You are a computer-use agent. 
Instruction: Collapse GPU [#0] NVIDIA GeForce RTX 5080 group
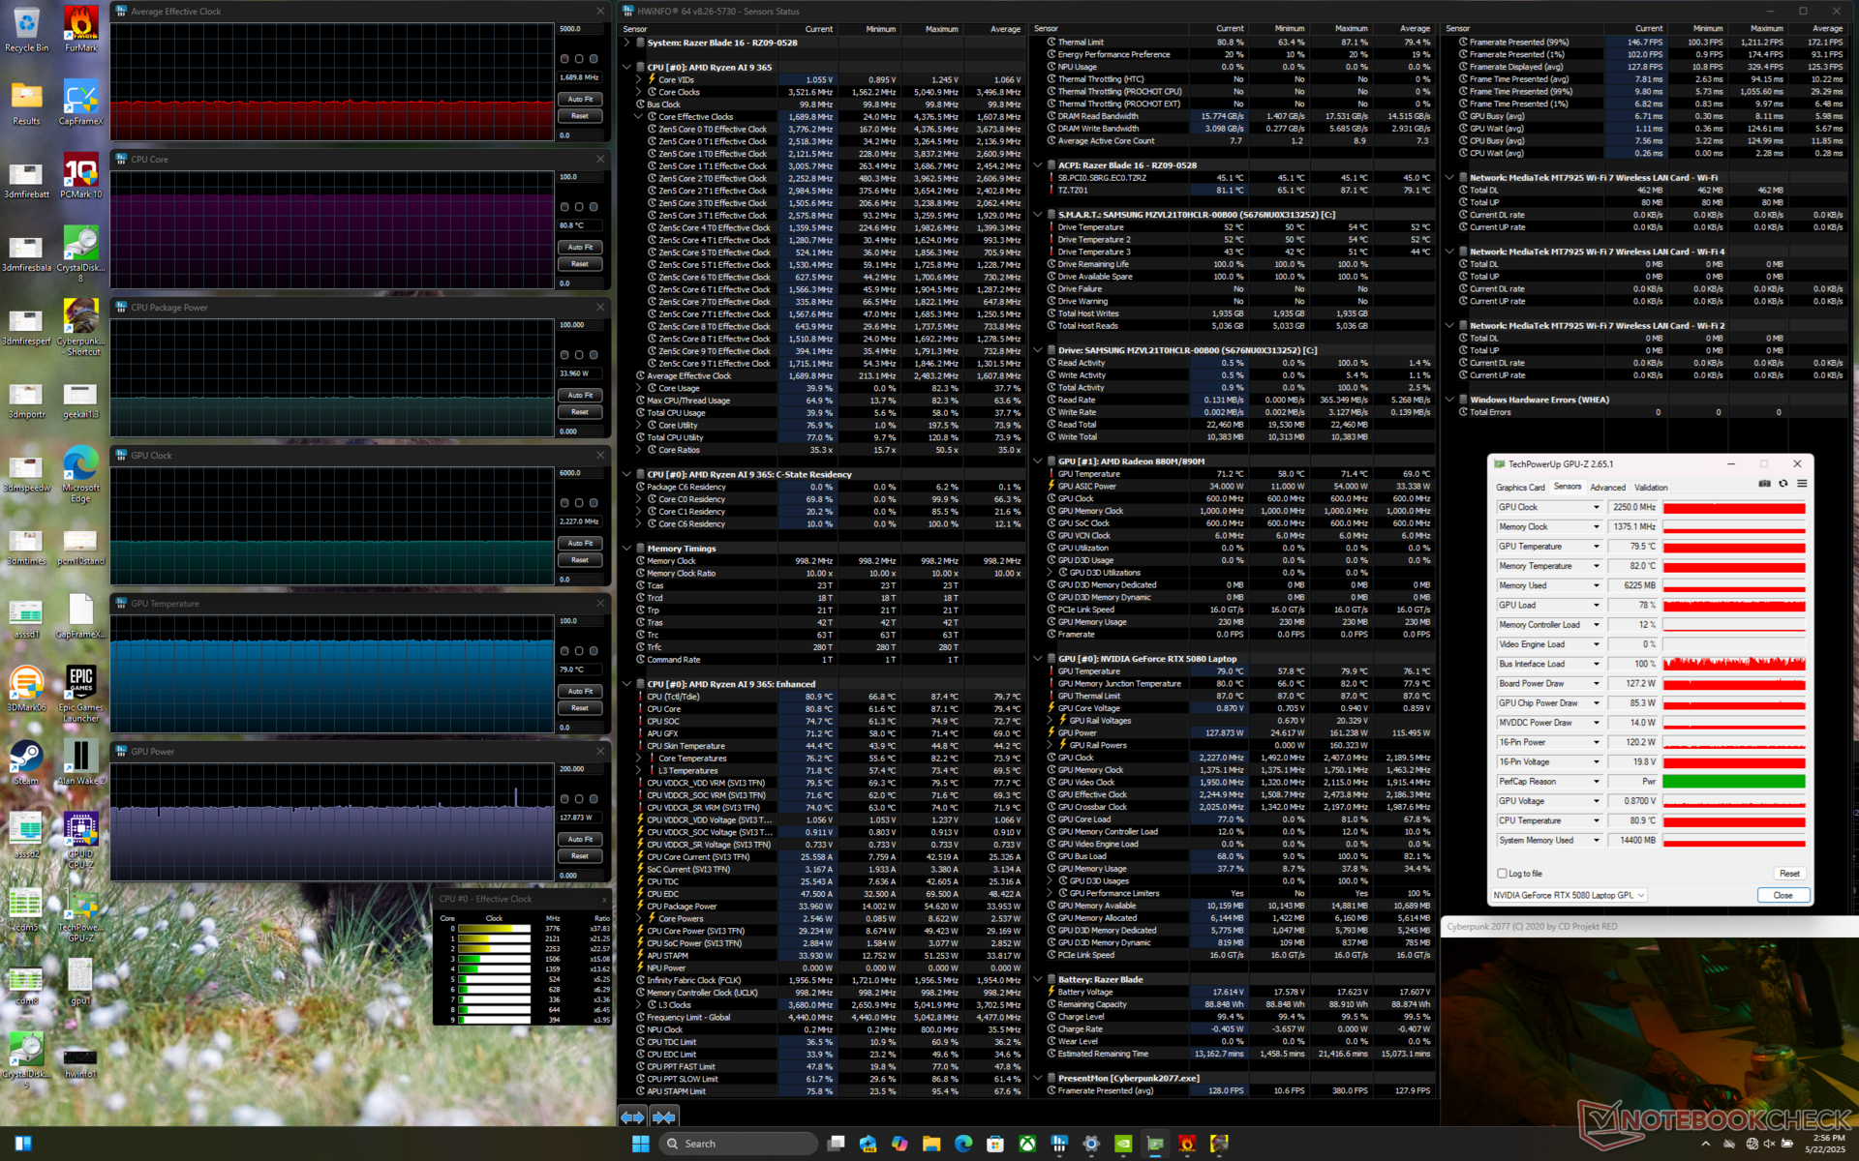coord(1038,659)
